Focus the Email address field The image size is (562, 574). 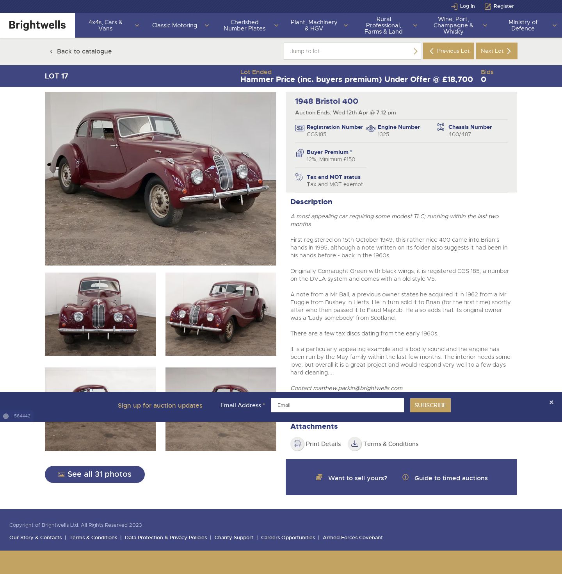pos(338,405)
